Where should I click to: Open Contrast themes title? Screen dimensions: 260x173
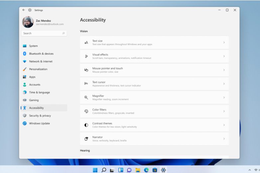point(102,123)
